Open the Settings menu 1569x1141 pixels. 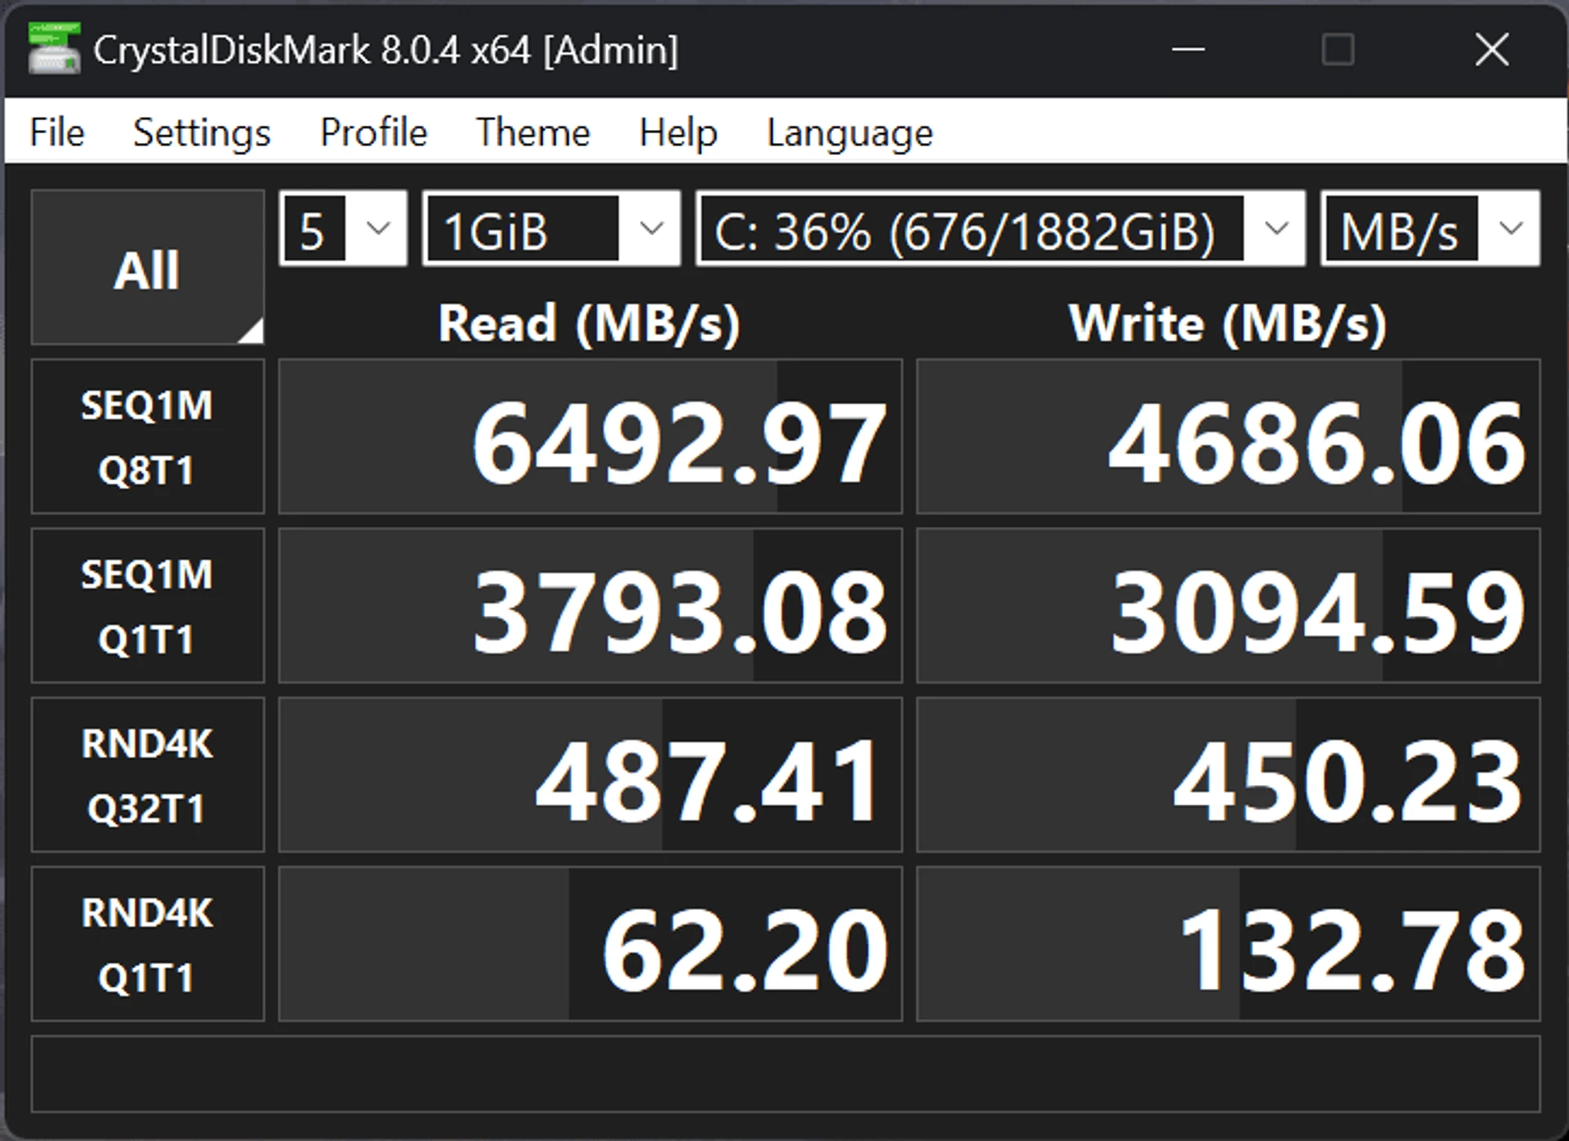point(202,132)
